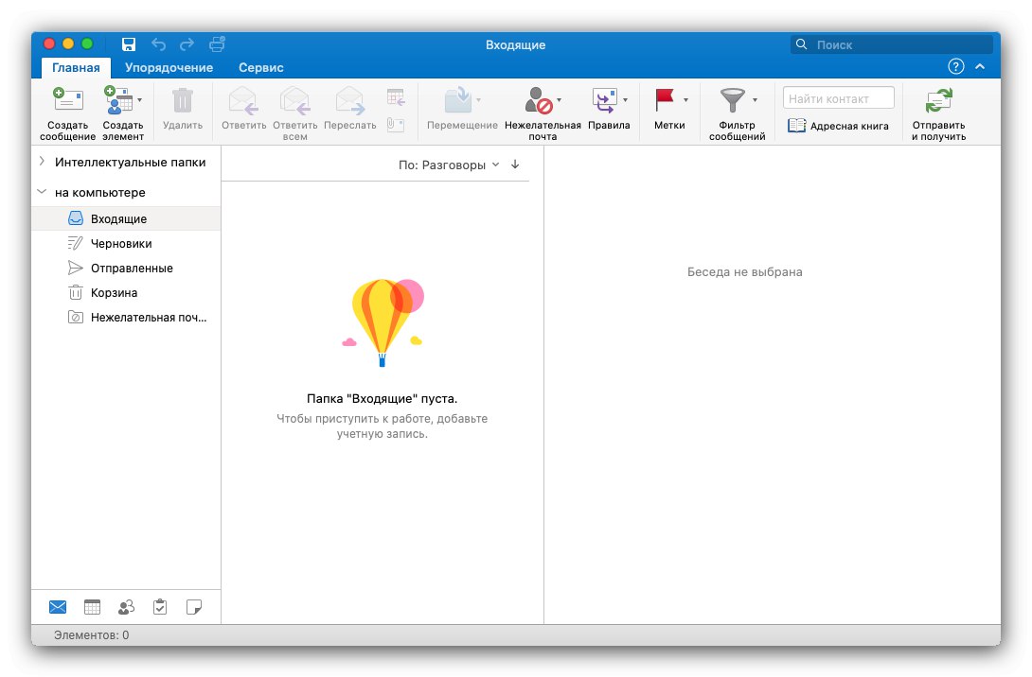This screenshot has height=677, width=1032.
Task: Open the Tasks view icon
Action: coord(160,607)
